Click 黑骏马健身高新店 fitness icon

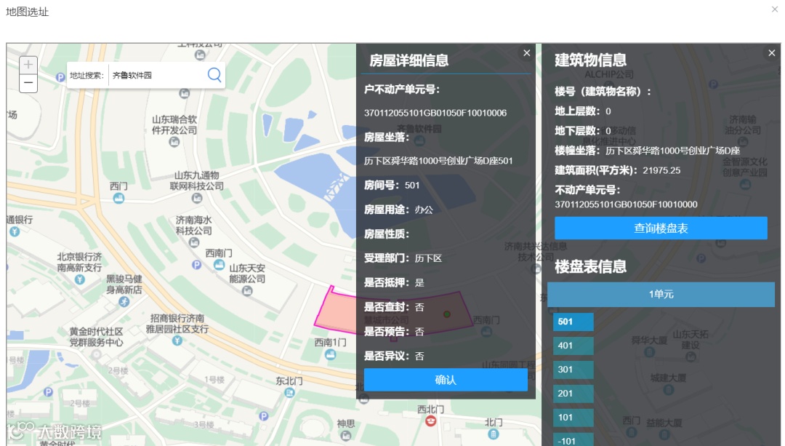pyautogui.click(x=124, y=302)
